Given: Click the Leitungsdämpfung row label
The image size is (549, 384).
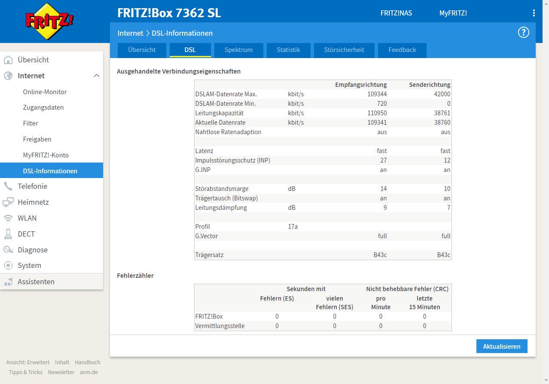Looking at the screenshot, I should tap(221, 208).
